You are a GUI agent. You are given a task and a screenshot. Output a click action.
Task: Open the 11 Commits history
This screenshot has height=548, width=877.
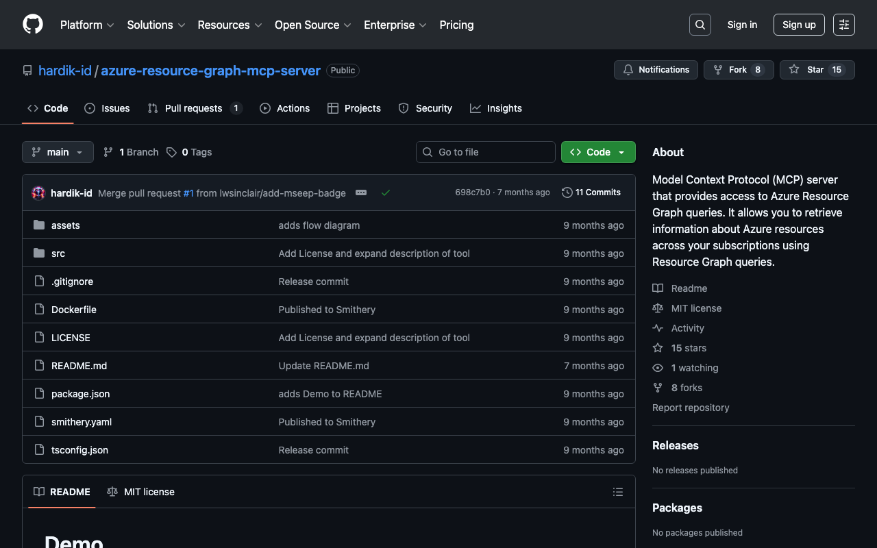(x=591, y=192)
